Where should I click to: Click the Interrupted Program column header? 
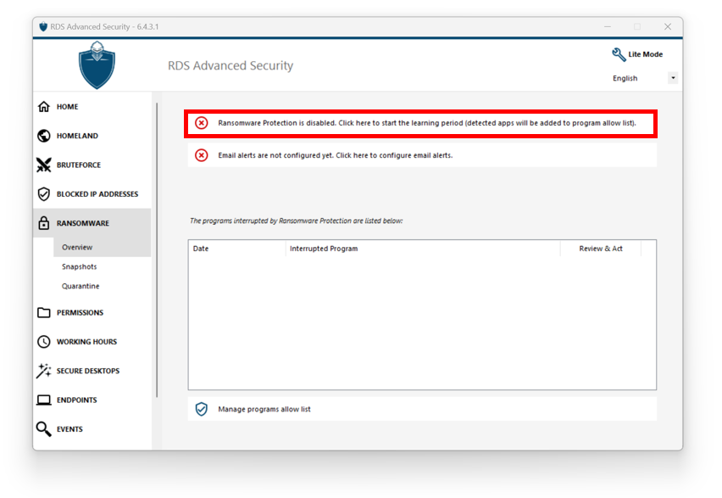(x=423, y=249)
